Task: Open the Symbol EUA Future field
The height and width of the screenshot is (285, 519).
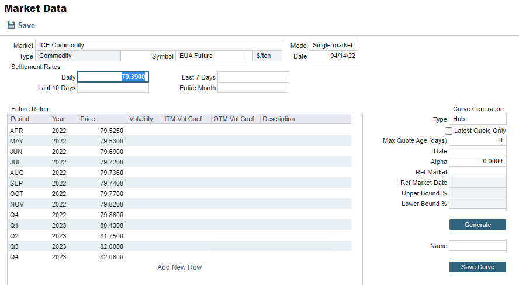Action: [211, 56]
